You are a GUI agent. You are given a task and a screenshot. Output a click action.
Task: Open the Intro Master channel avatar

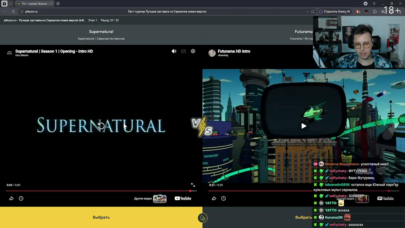tap(9, 53)
